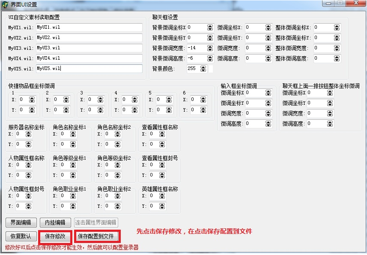
Task: Click the quick item slot 1 X spinner
Action: [32, 100]
